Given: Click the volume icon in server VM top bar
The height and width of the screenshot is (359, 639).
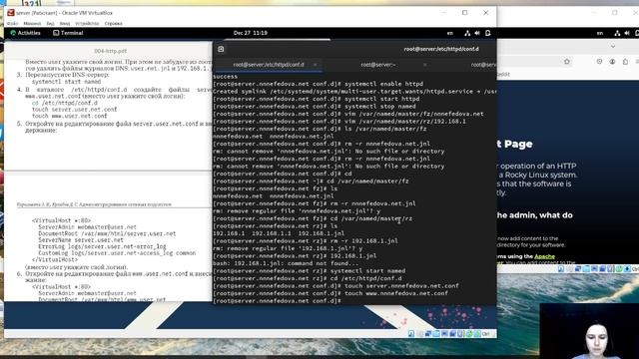Looking at the screenshot, I should point(477,33).
